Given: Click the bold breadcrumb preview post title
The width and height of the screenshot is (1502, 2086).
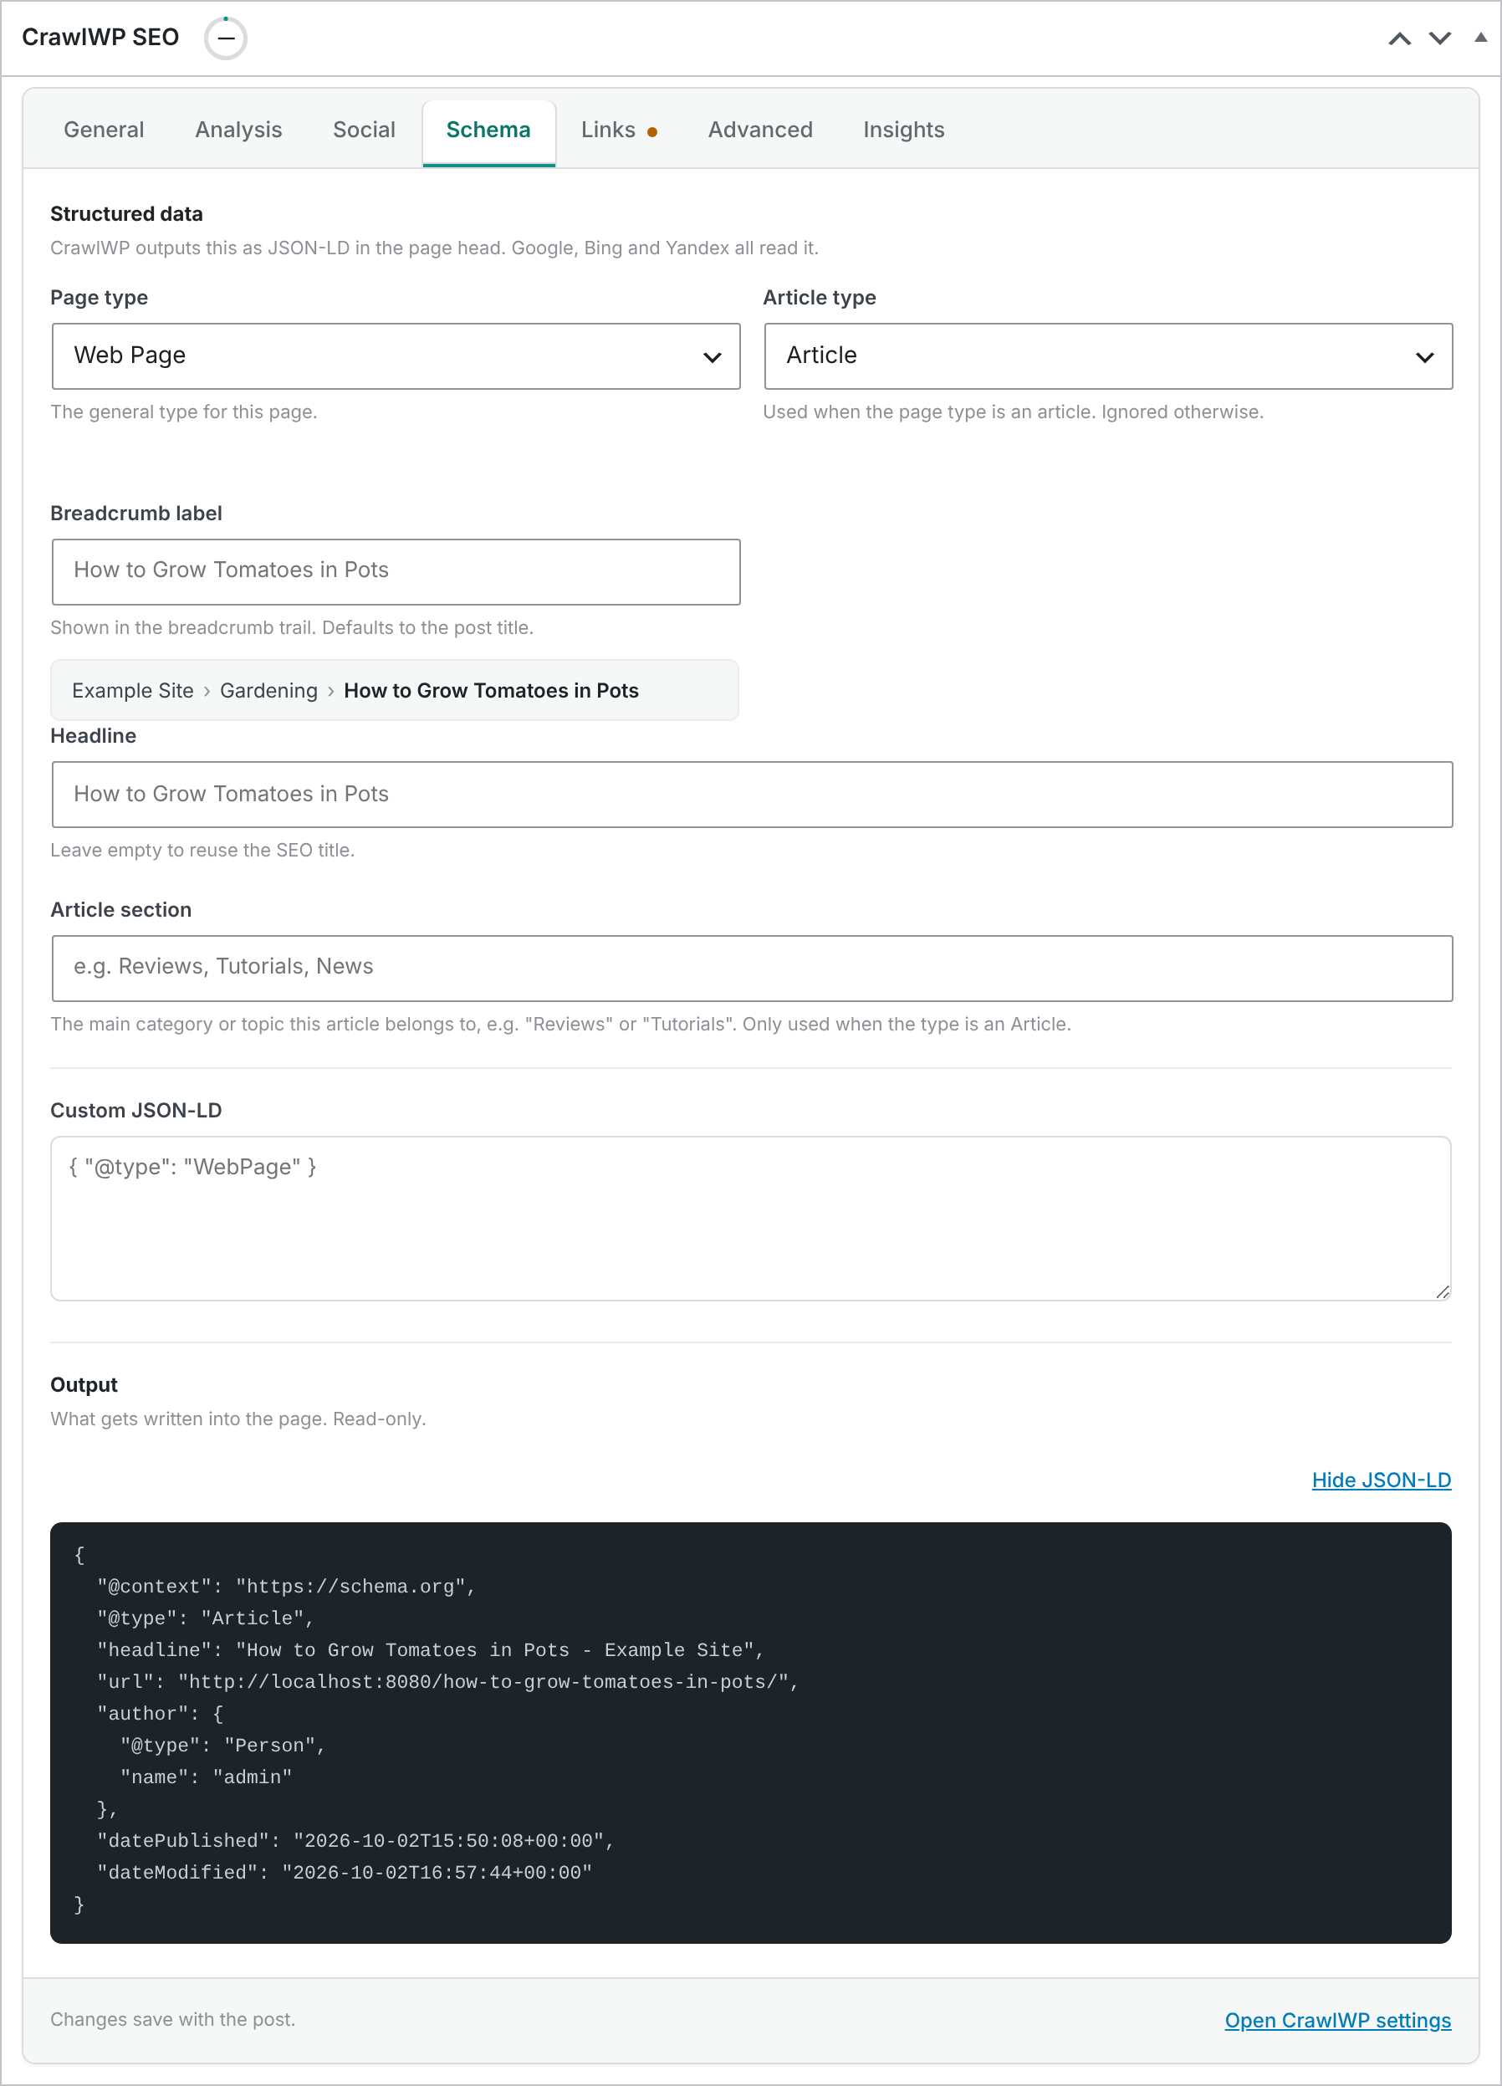Looking at the screenshot, I should click(491, 691).
